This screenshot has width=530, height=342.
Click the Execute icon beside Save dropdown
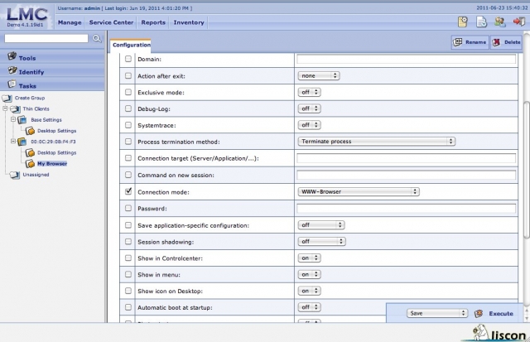479,314
